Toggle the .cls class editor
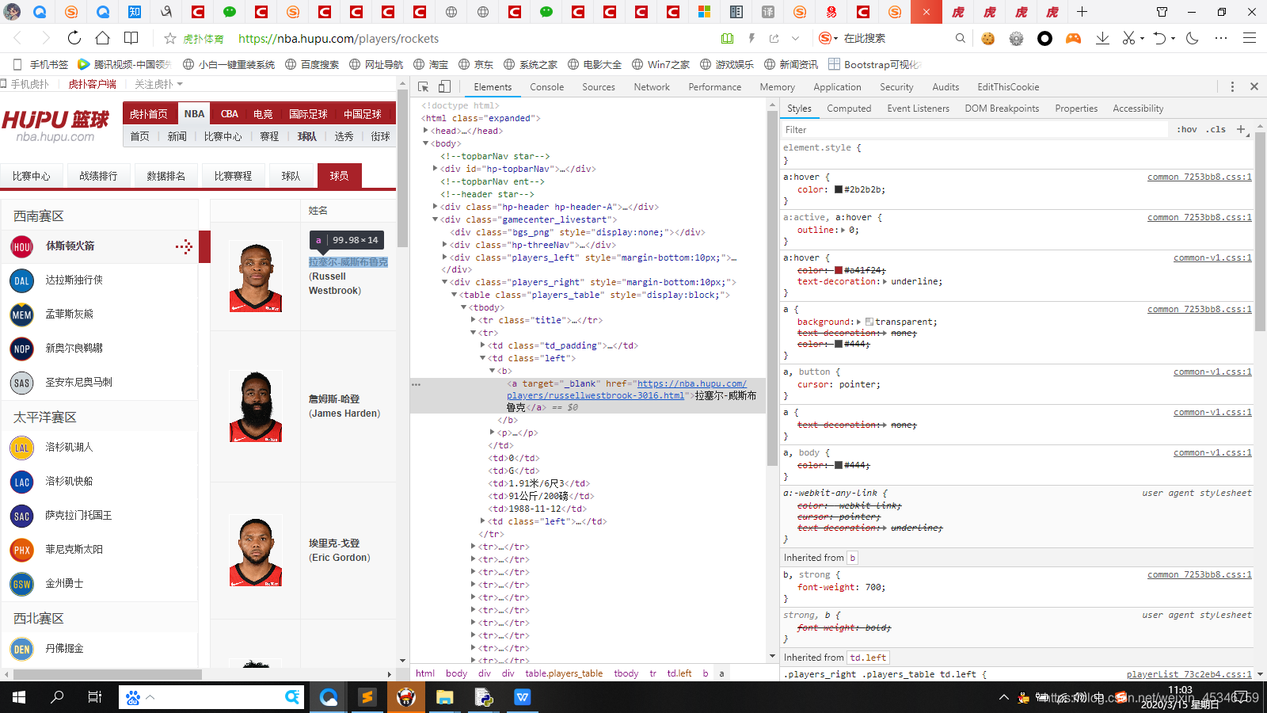The image size is (1267, 713). click(x=1216, y=129)
